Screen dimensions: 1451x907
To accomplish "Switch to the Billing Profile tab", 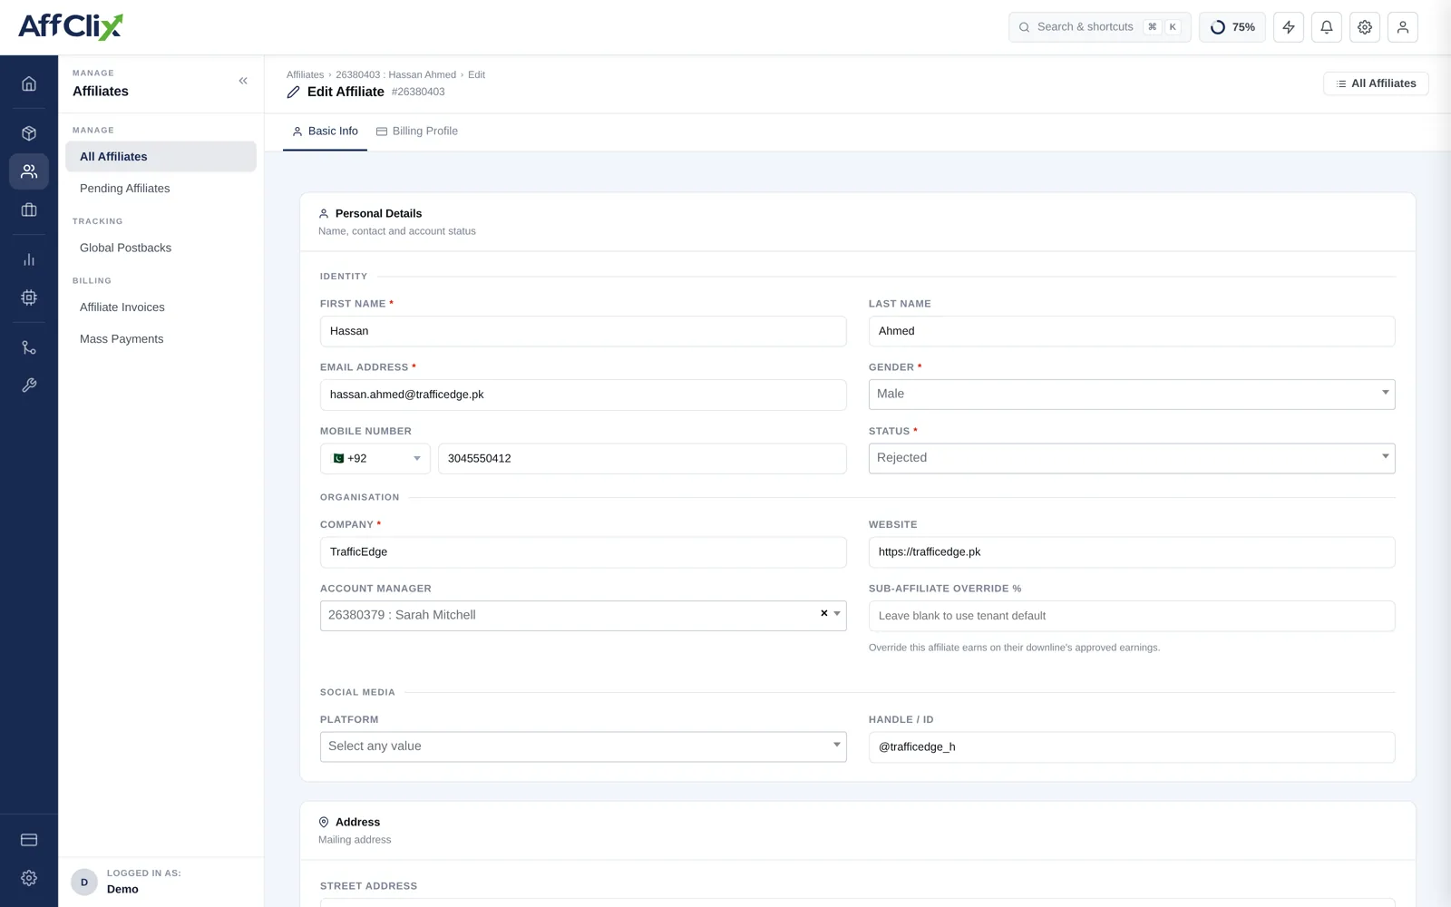I will (417, 132).
